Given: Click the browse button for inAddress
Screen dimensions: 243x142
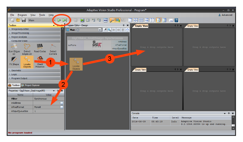Looking at the screenshot, I should 62,103.
